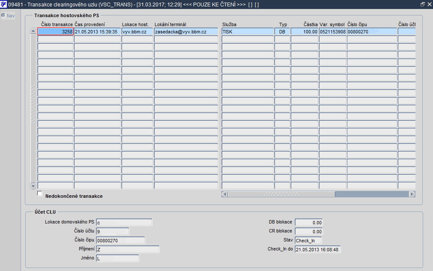The width and height of the screenshot is (433, 271).
Task: Click the DB blokace field
Action: pos(309,223)
